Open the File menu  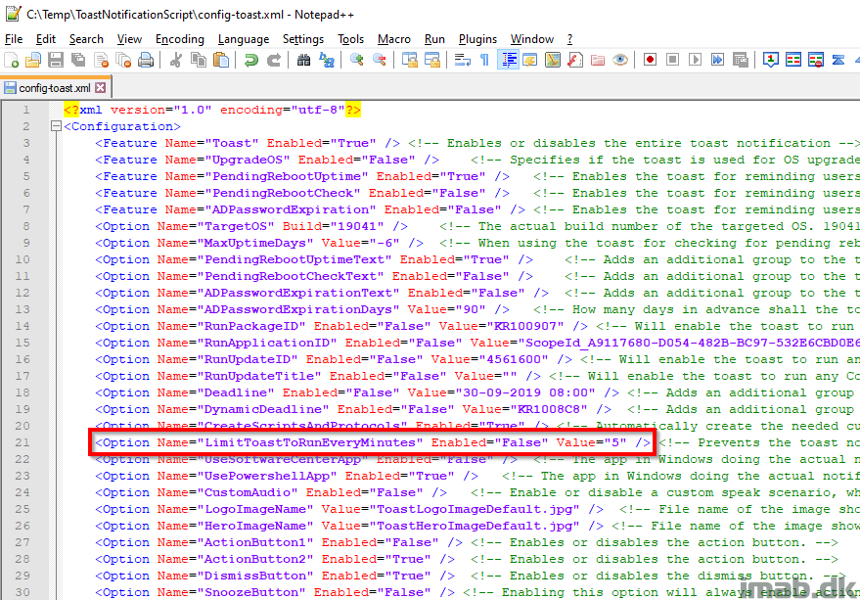click(x=14, y=39)
